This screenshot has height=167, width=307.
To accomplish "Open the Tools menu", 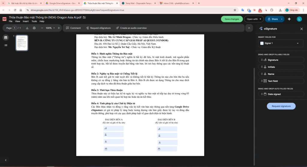I will pos(34,21).
